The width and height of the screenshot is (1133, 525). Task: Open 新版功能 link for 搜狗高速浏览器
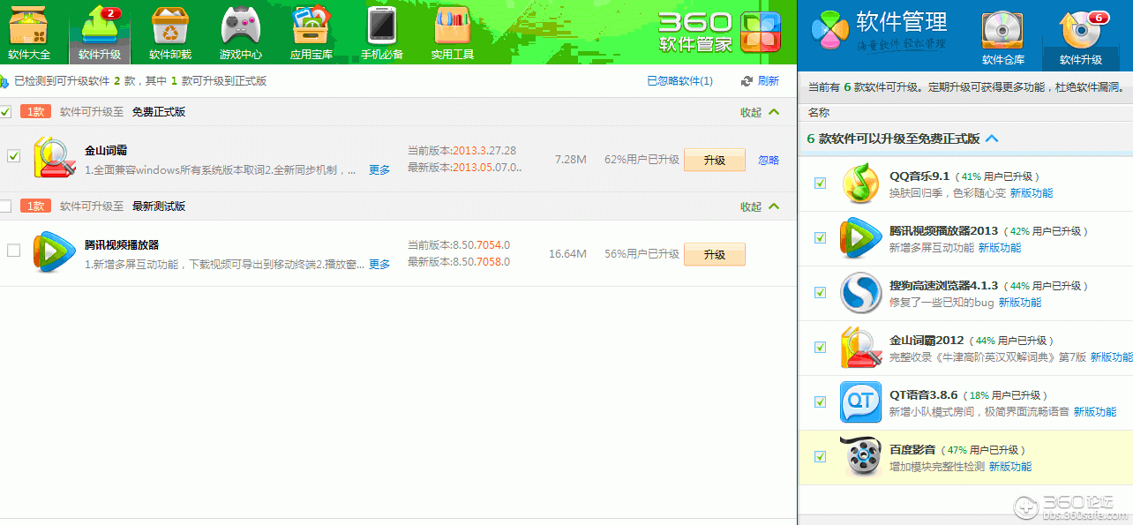(1020, 303)
